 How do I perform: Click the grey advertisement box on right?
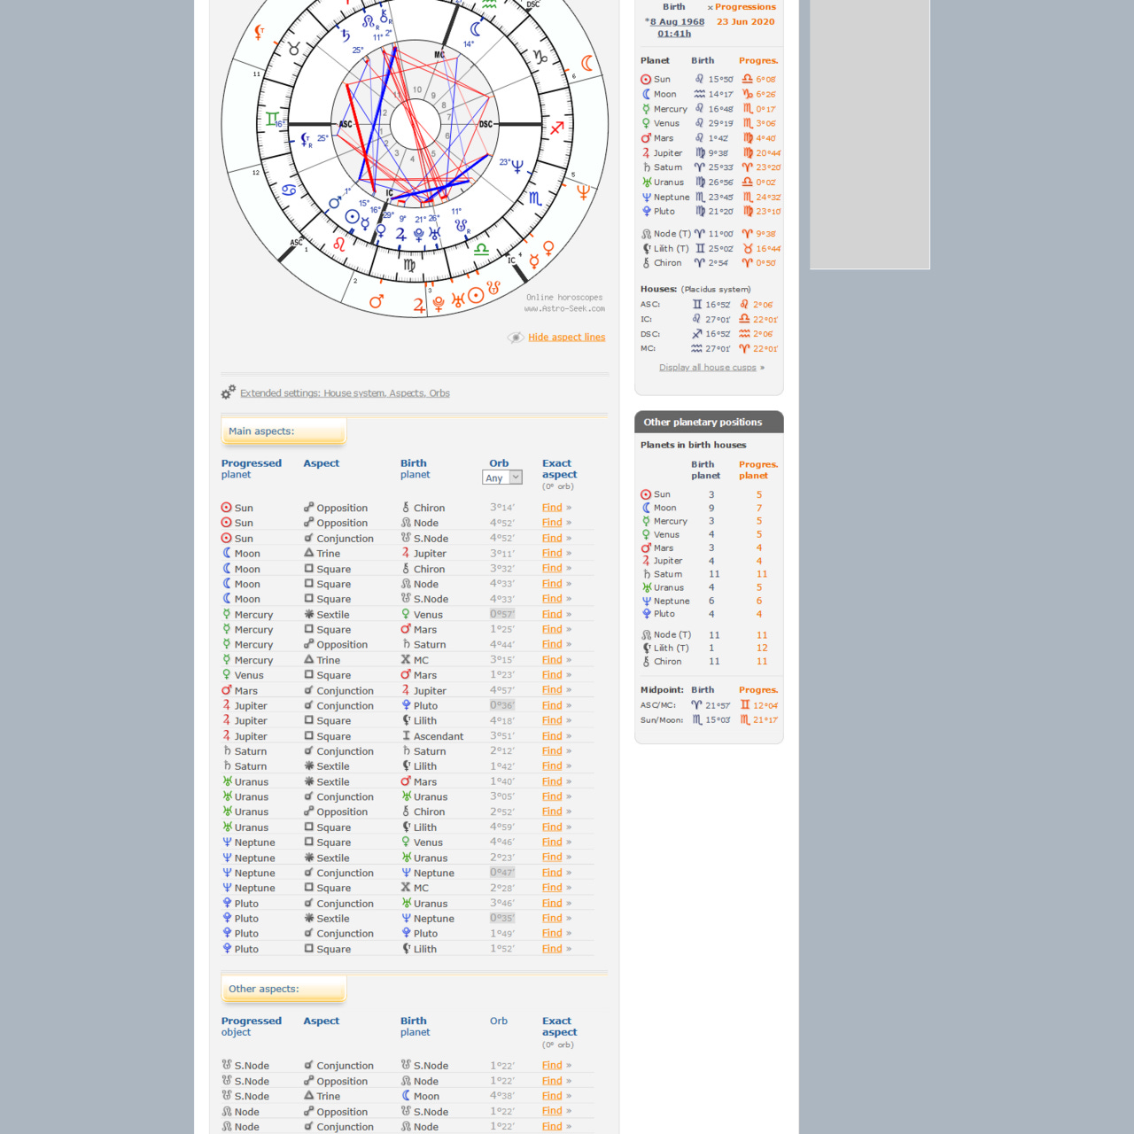pos(870,133)
